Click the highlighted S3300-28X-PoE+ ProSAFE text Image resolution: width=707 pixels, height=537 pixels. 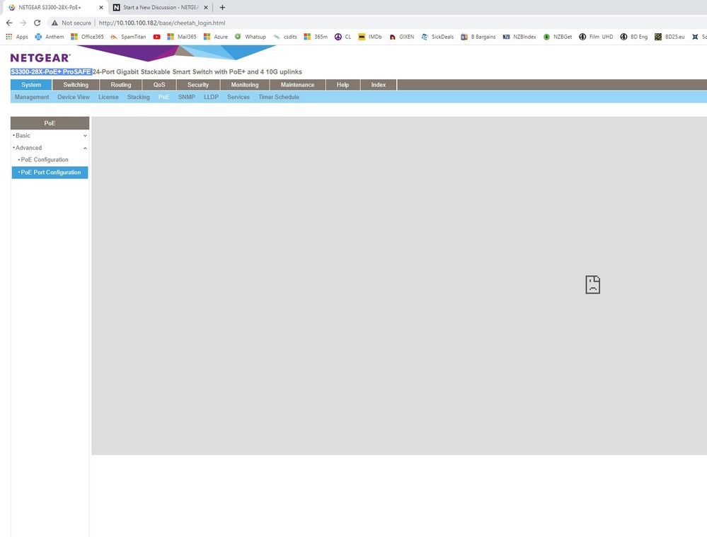coord(51,71)
